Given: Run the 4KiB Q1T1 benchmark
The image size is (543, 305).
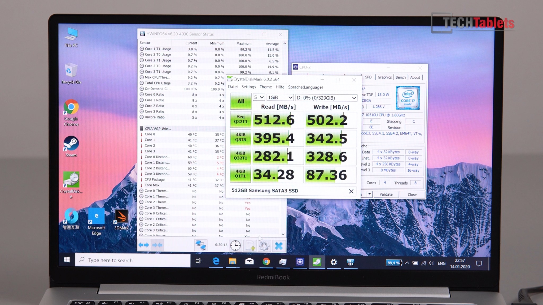Looking at the screenshot, I should pyautogui.click(x=240, y=174).
